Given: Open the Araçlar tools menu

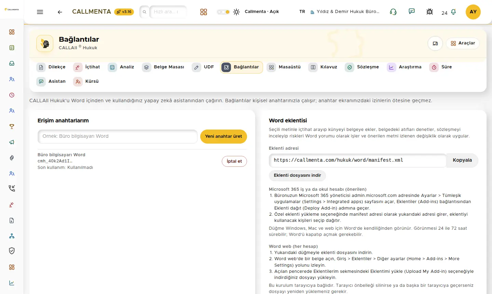Looking at the screenshot, I should coord(463,43).
